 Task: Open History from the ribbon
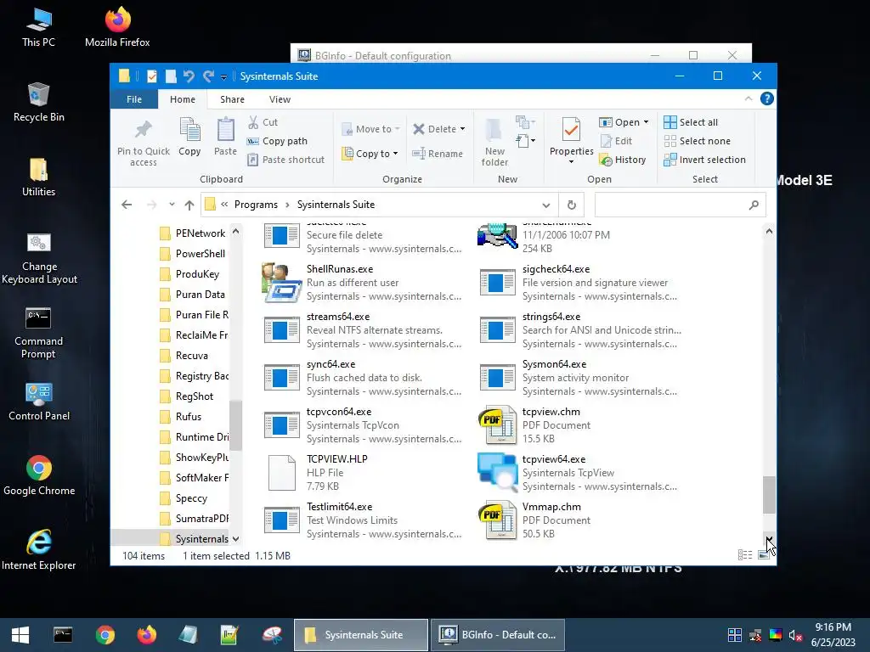(623, 160)
